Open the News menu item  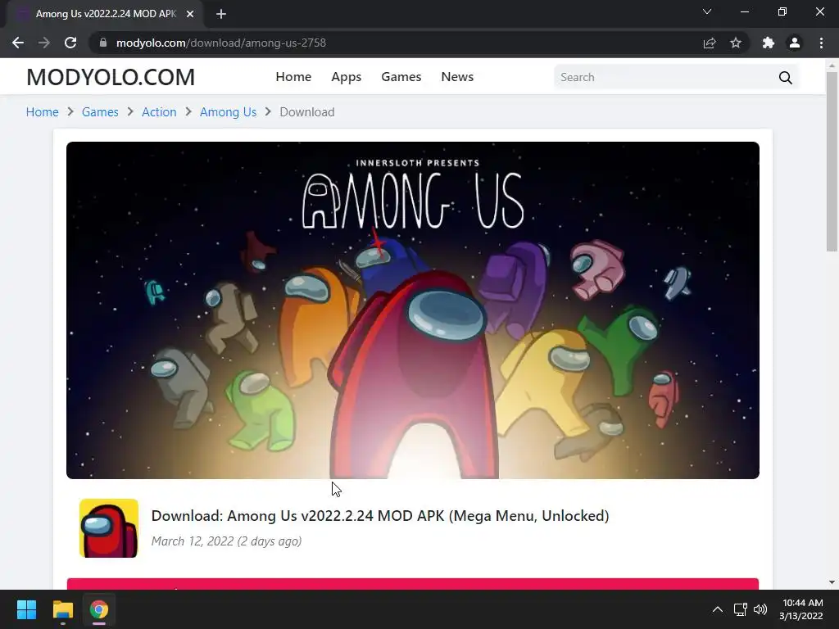457,77
